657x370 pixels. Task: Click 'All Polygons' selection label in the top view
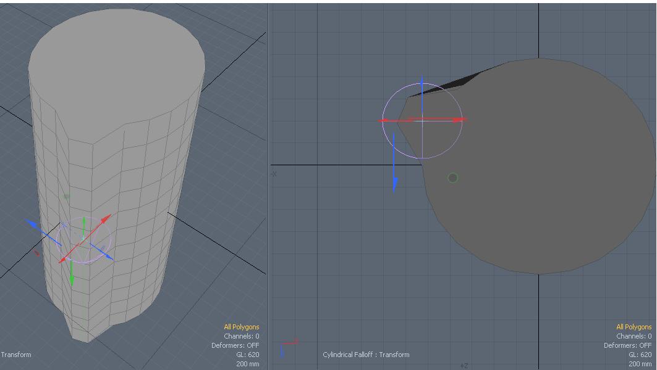click(634, 327)
